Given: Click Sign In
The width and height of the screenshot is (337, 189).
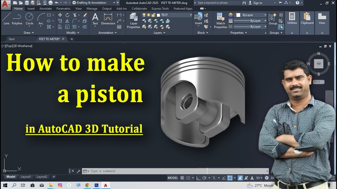Looking at the screenshot, I should (x=257, y=3).
